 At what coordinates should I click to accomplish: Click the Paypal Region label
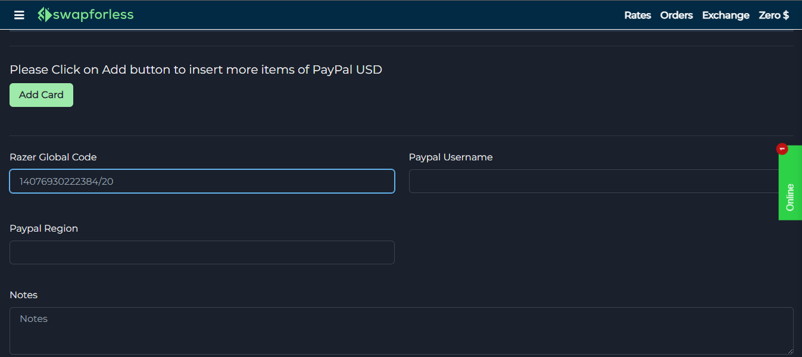click(44, 229)
